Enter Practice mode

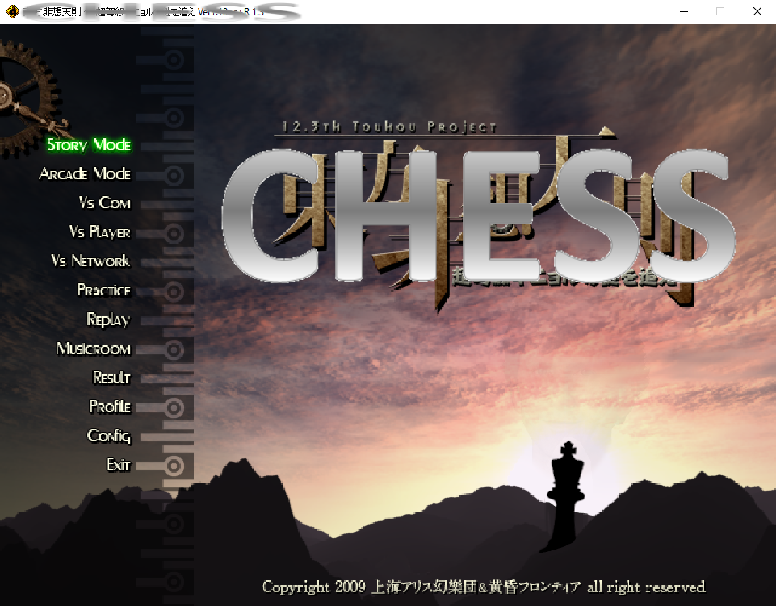tap(104, 290)
